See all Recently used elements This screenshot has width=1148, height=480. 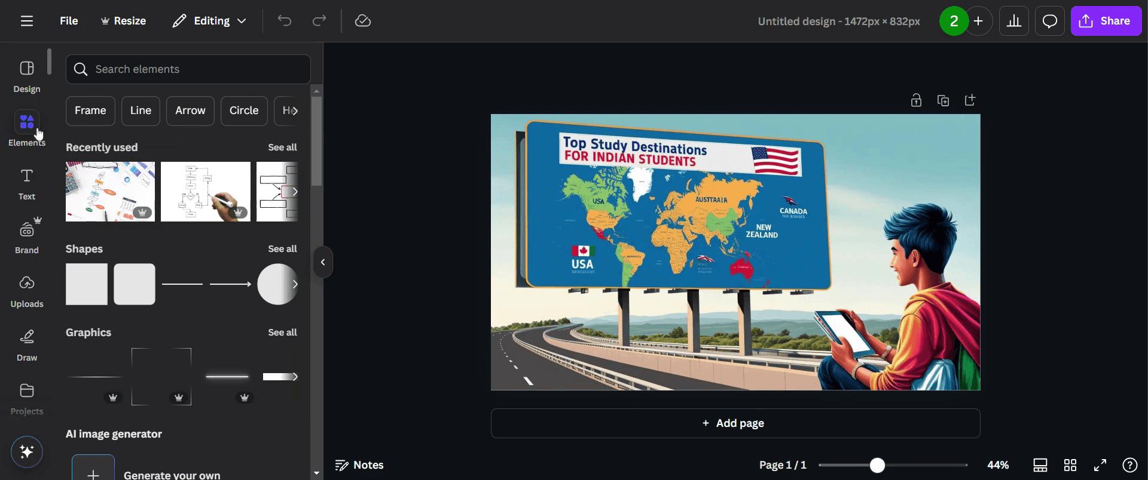282,147
